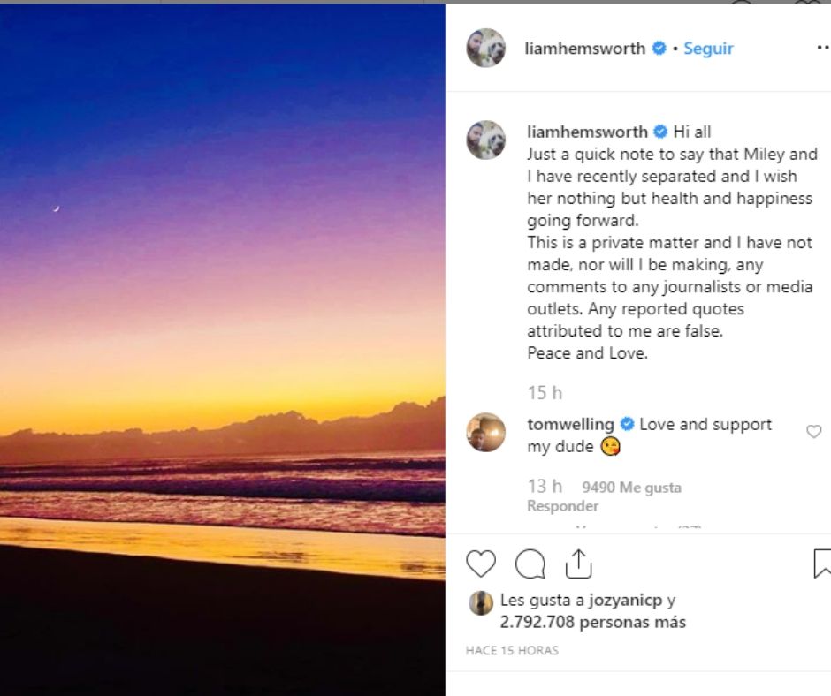Like the post with the heart icon
This screenshot has width=831, height=696.
coord(481,564)
